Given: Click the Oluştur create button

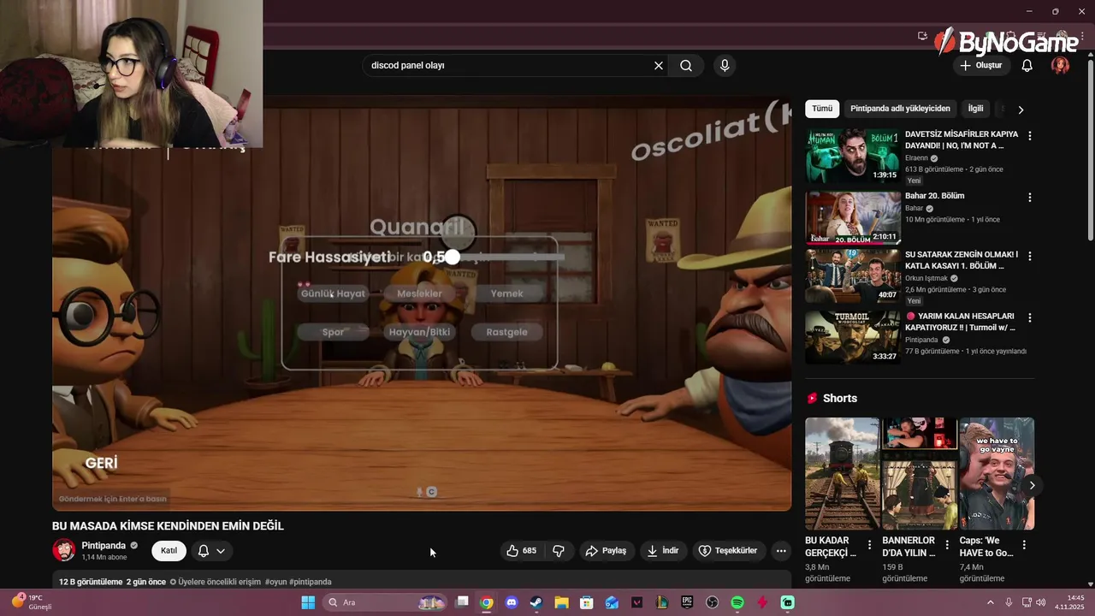Looking at the screenshot, I should [x=980, y=66].
